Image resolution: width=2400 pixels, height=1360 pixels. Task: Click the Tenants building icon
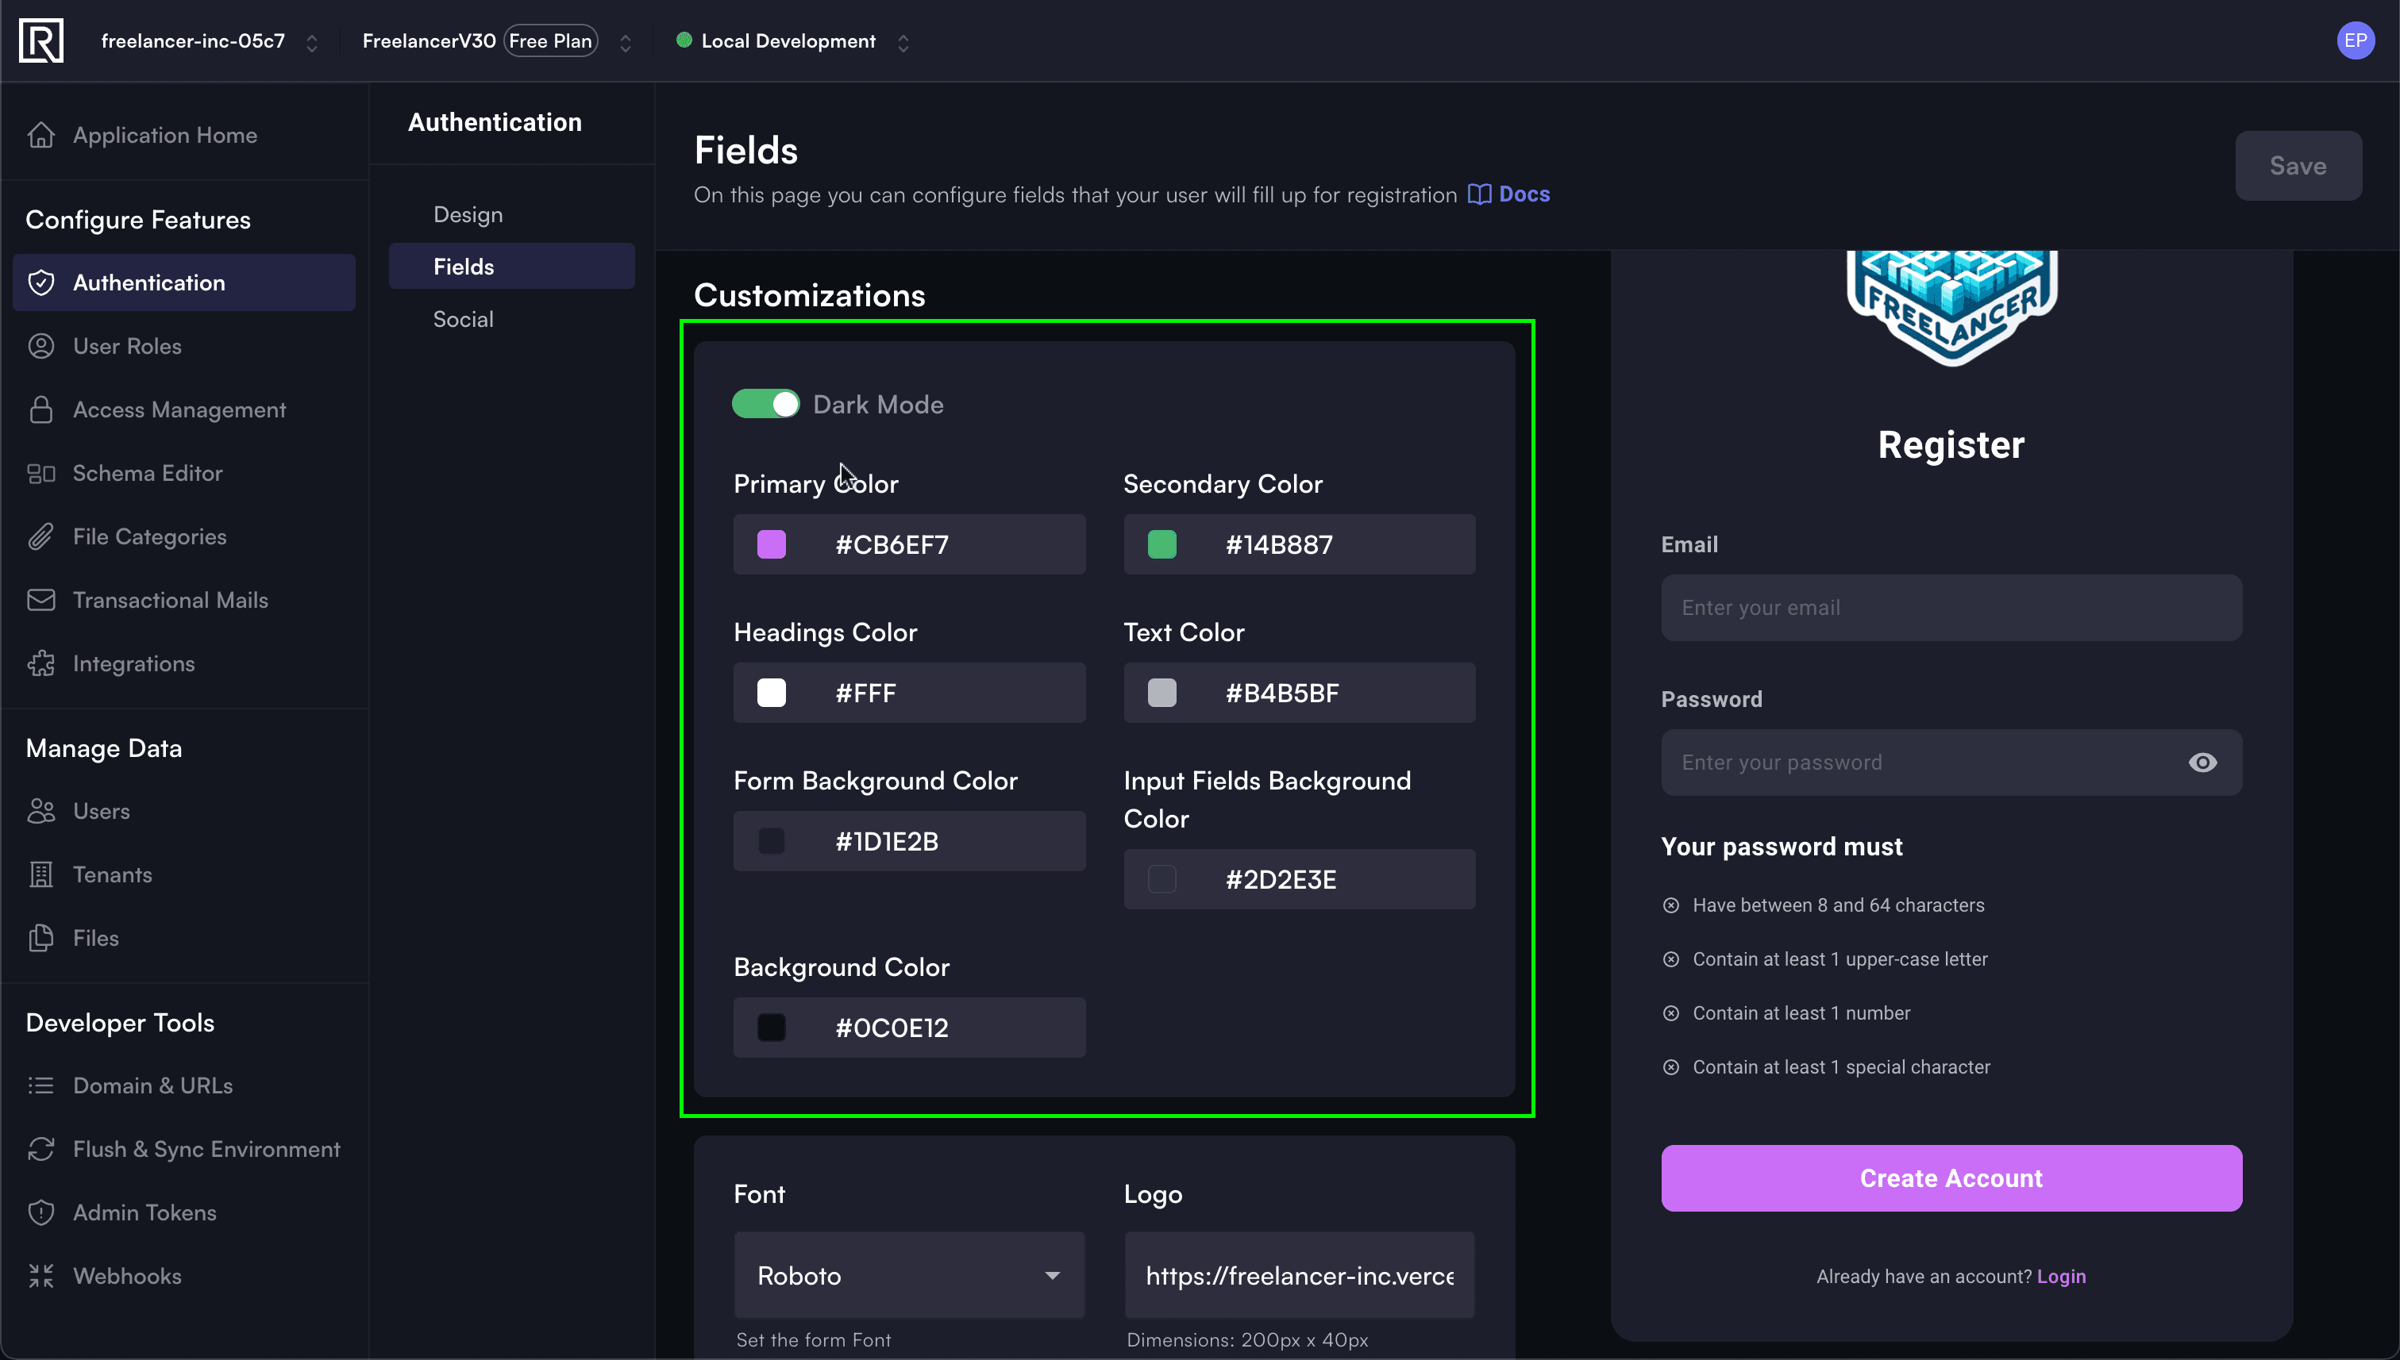click(x=41, y=875)
